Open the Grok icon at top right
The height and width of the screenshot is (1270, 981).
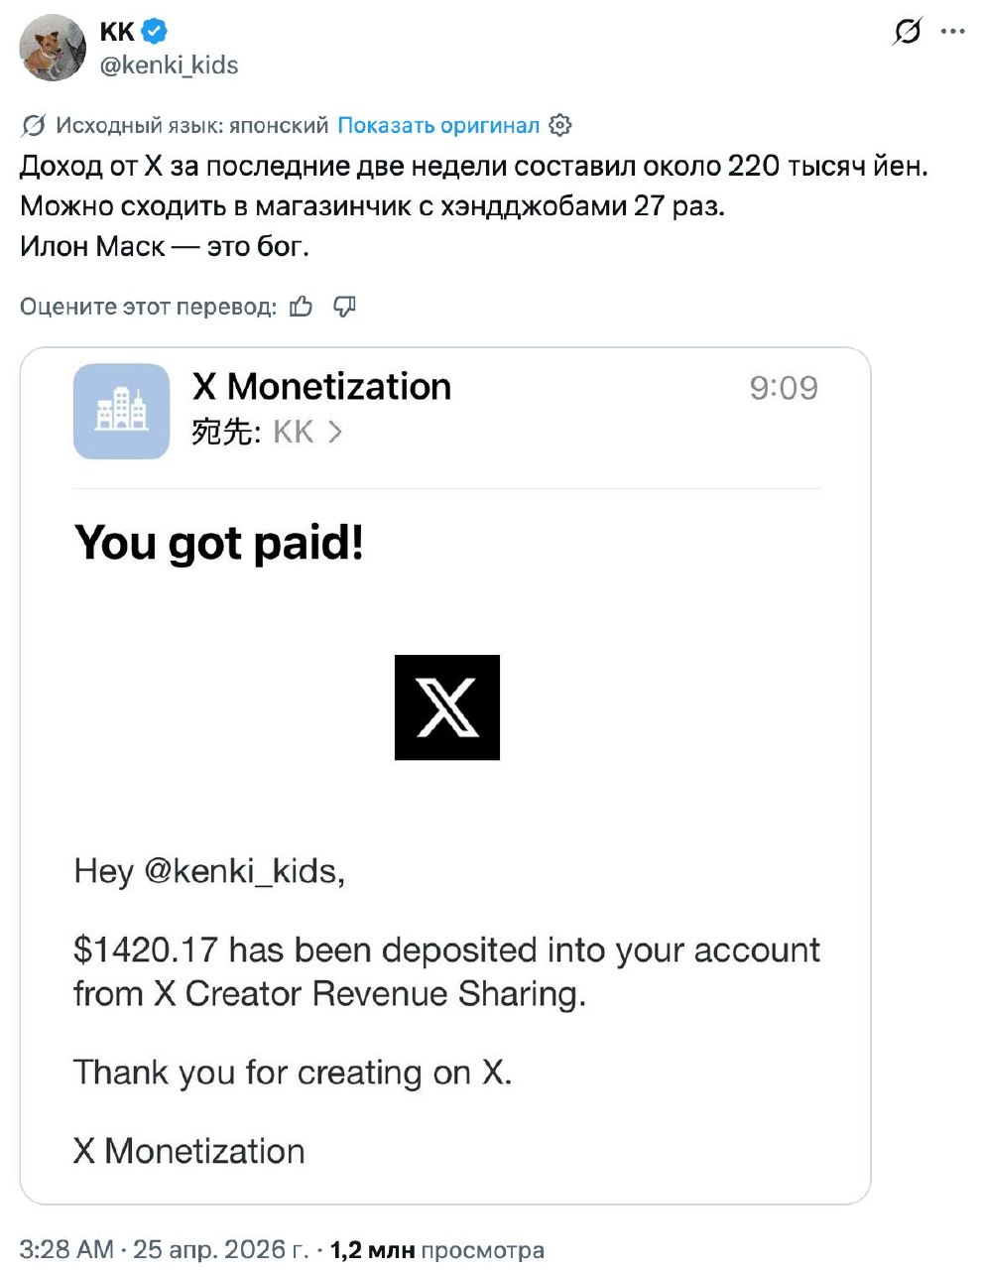(x=907, y=32)
